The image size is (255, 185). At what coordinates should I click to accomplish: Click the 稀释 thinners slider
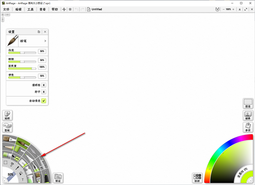click(x=22, y=62)
